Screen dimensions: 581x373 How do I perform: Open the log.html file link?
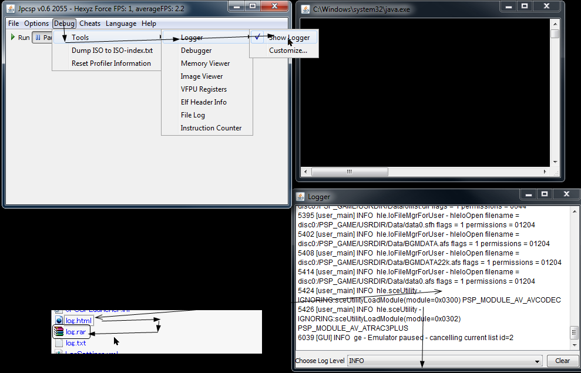click(x=79, y=320)
